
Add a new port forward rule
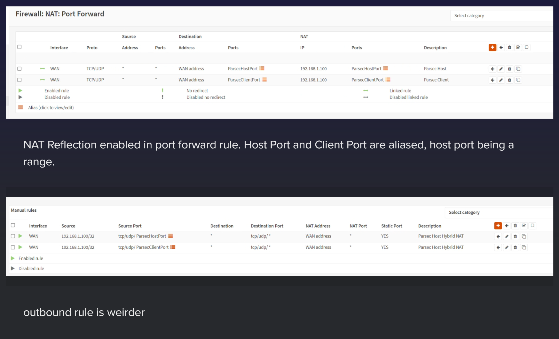point(492,47)
